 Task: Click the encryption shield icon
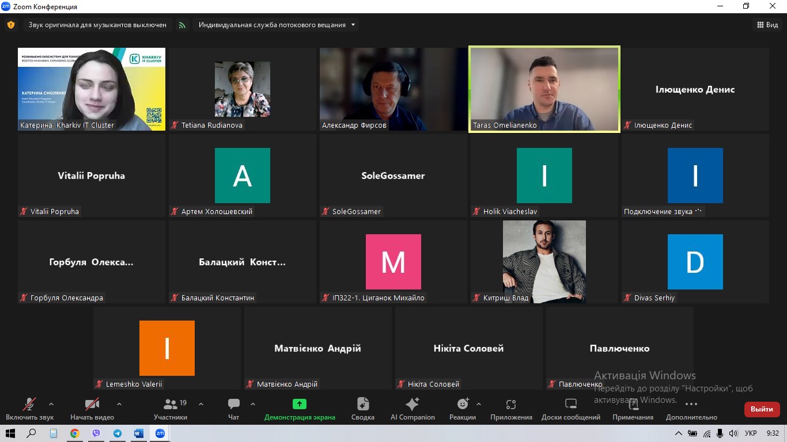(x=10, y=25)
